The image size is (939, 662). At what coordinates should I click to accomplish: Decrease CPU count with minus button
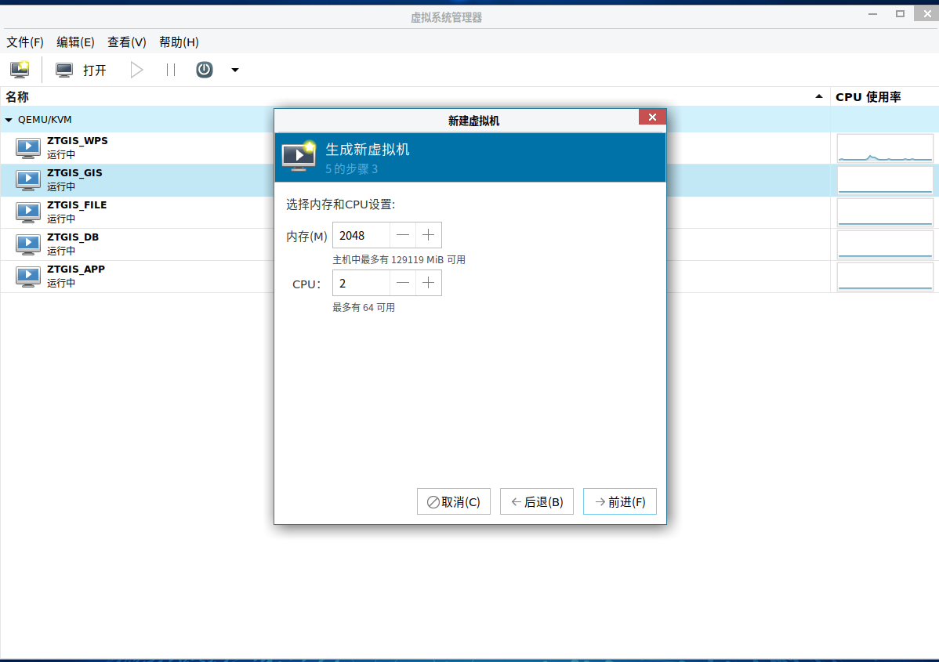(x=403, y=283)
